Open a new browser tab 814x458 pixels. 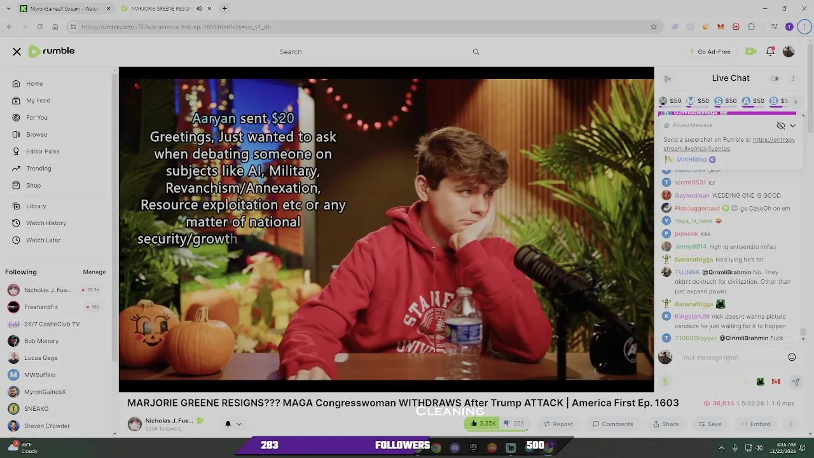[x=224, y=8]
